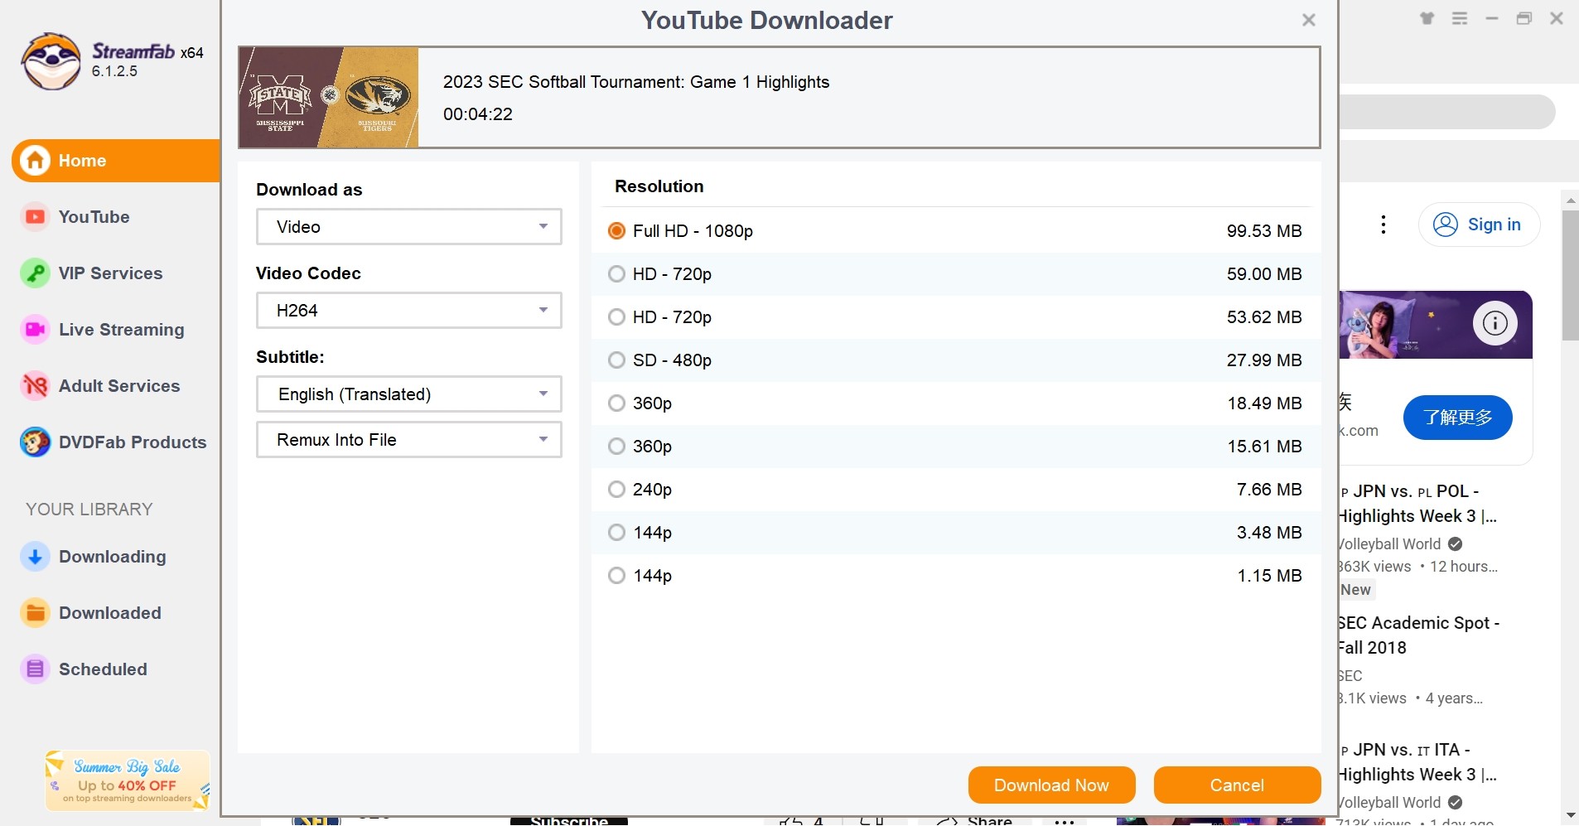Screen dimensions: 1579x826
Task: Open the hamburger menu in title bar
Action: pyautogui.click(x=1460, y=18)
